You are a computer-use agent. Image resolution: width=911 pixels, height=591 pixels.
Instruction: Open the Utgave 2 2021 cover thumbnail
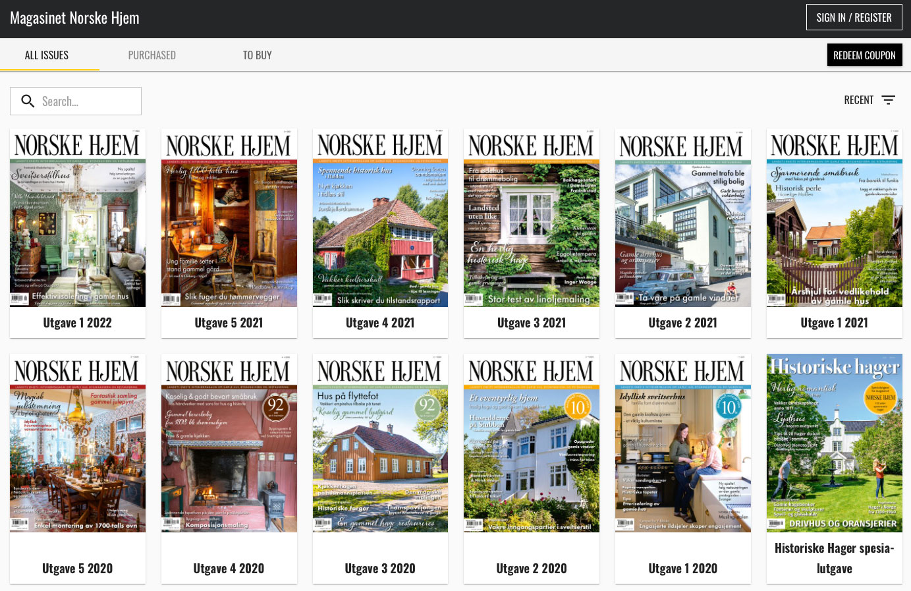click(x=683, y=218)
